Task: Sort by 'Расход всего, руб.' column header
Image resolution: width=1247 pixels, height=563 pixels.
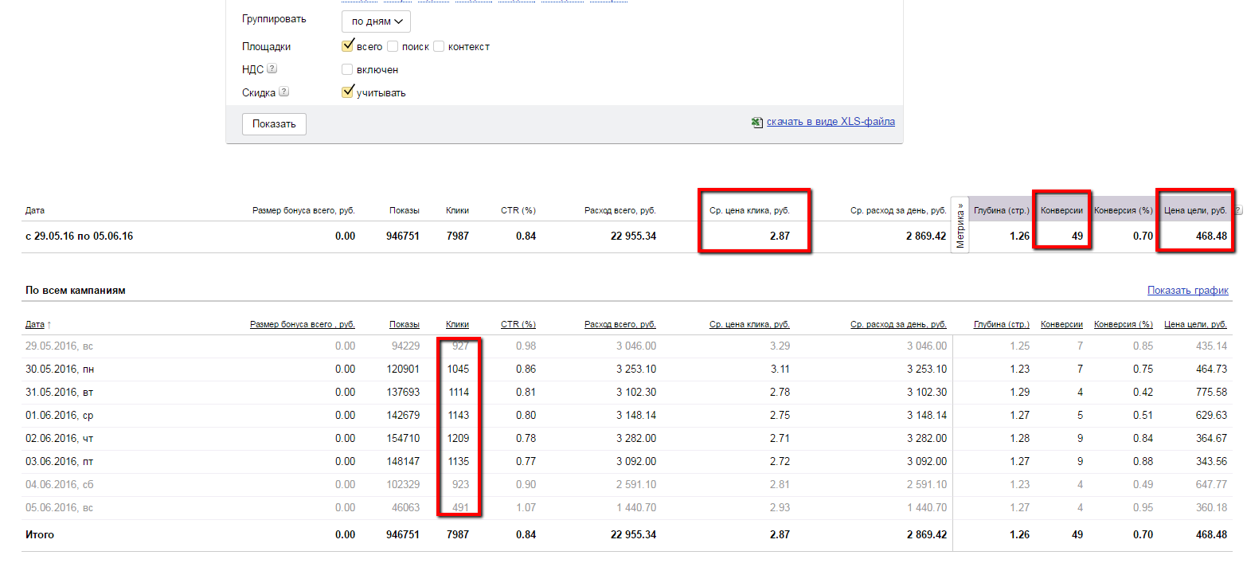Action: tap(620, 324)
